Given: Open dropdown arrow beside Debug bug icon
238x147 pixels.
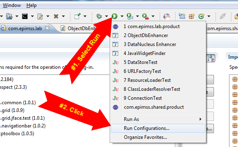Looking at the screenshot, I should point(106,16).
